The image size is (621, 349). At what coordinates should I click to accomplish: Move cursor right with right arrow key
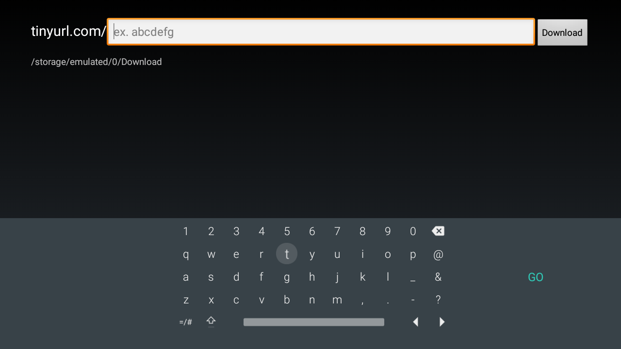441,322
